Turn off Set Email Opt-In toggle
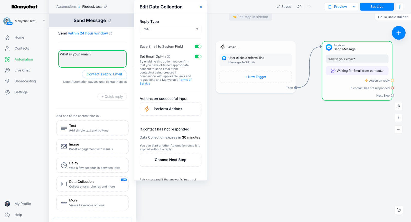Viewport: 411px width, 222px height. point(198,57)
